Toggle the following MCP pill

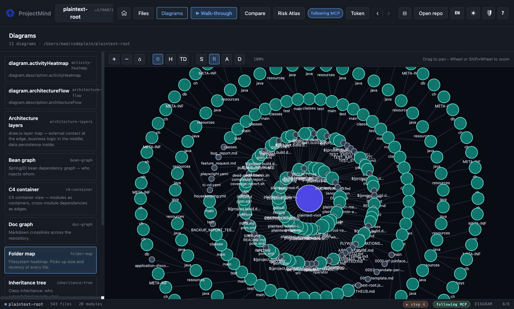[x=325, y=13]
